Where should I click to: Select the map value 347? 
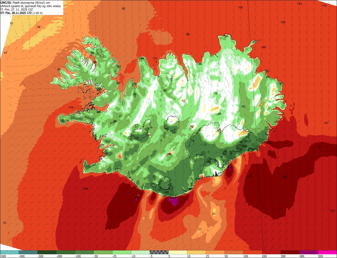click(320, 147)
